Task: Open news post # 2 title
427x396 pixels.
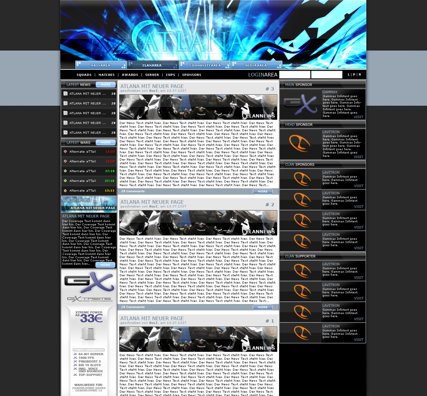Action: tap(152, 202)
